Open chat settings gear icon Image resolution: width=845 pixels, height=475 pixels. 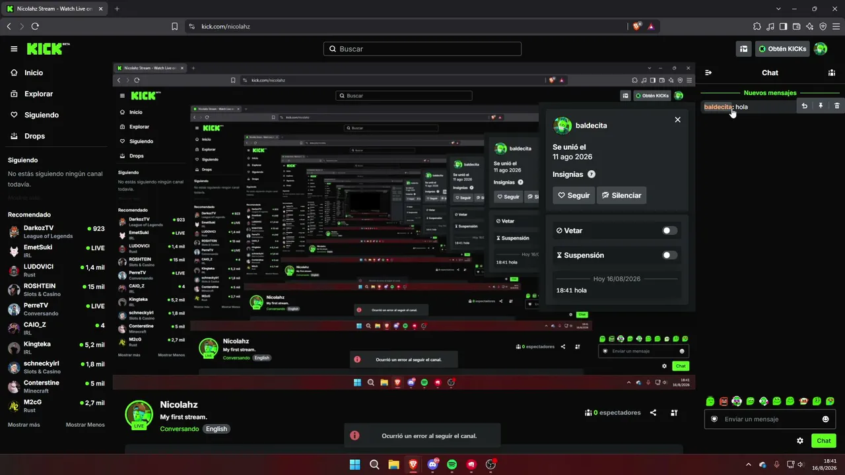tap(800, 441)
